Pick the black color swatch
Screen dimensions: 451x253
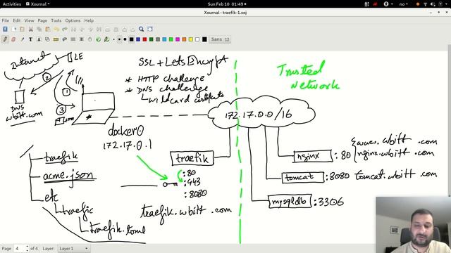click(132, 39)
